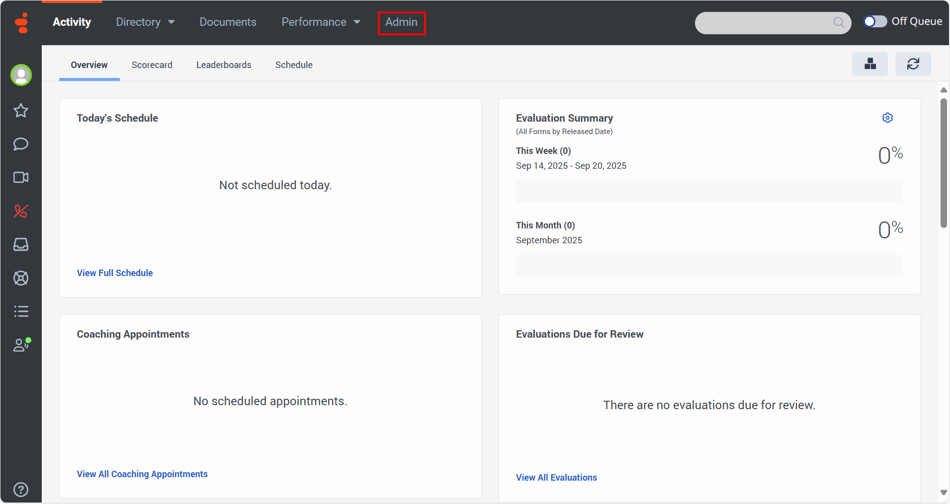The width and height of the screenshot is (950, 504).
Task: Open the Video camera icon
Action: tap(21, 177)
